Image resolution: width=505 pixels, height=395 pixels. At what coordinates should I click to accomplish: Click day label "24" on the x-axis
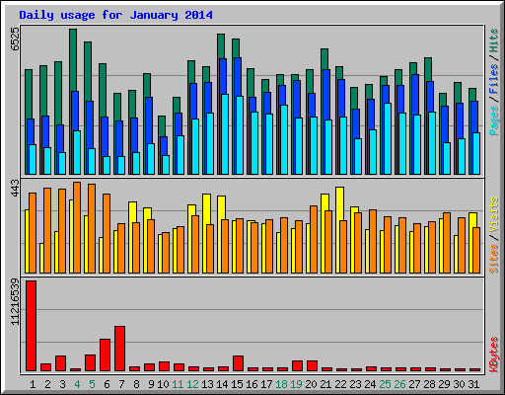click(x=370, y=384)
